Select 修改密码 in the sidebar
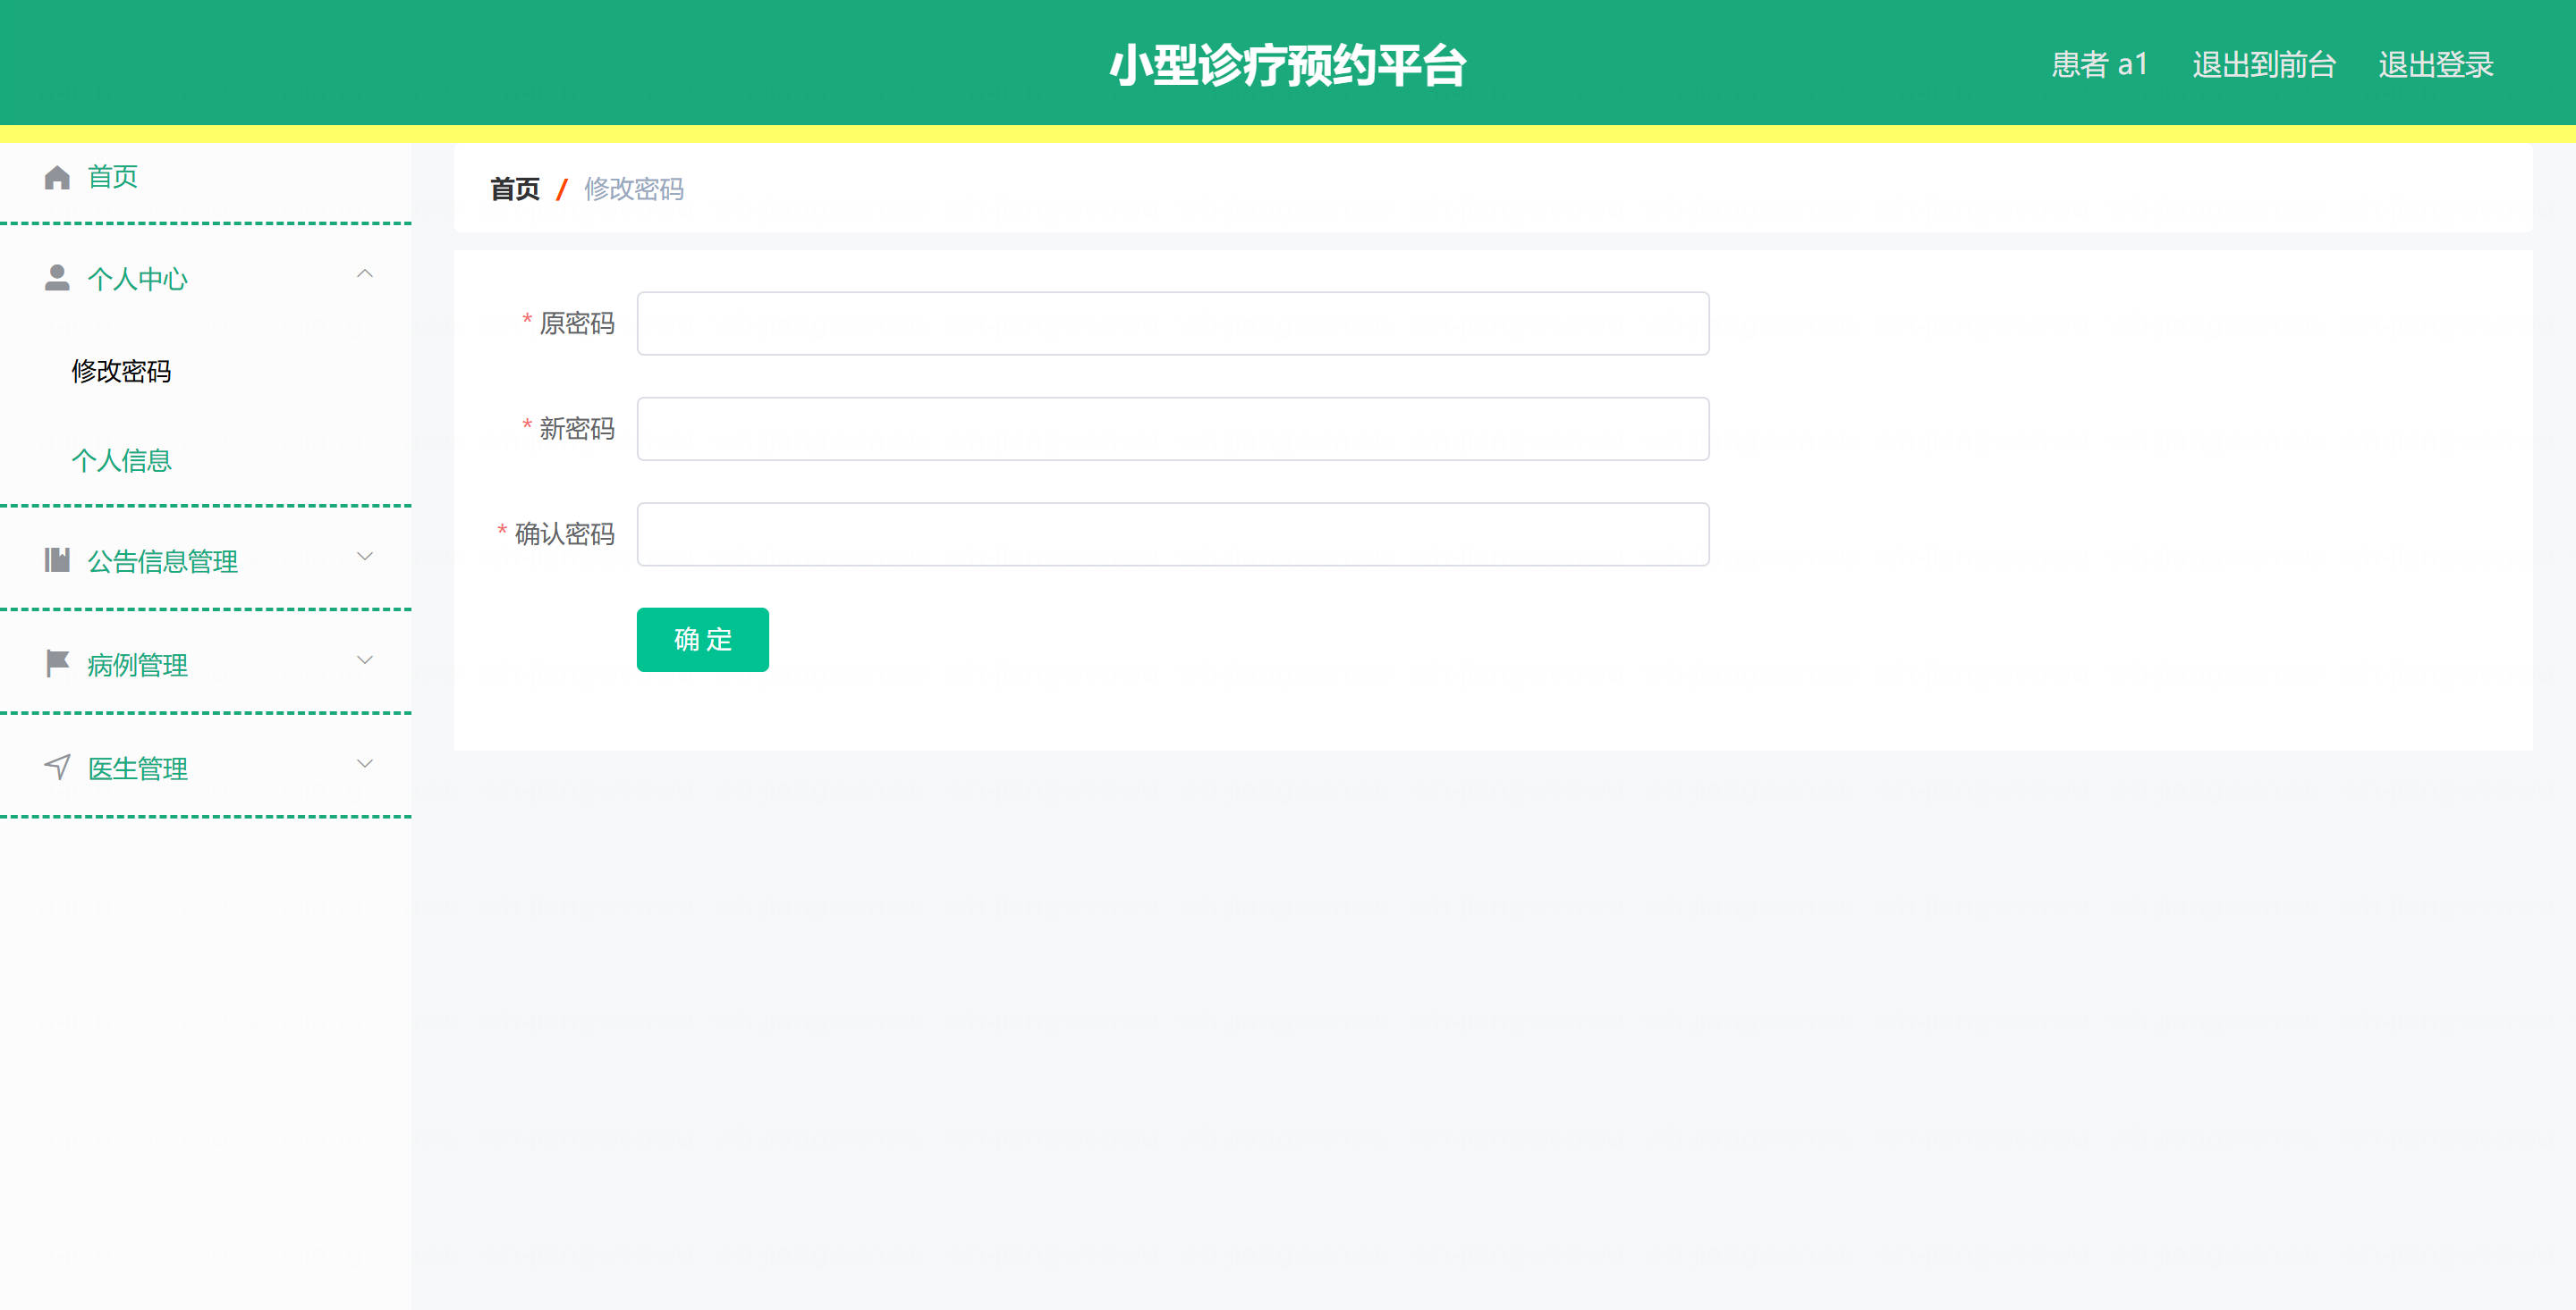The height and width of the screenshot is (1310, 2576). [121, 372]
